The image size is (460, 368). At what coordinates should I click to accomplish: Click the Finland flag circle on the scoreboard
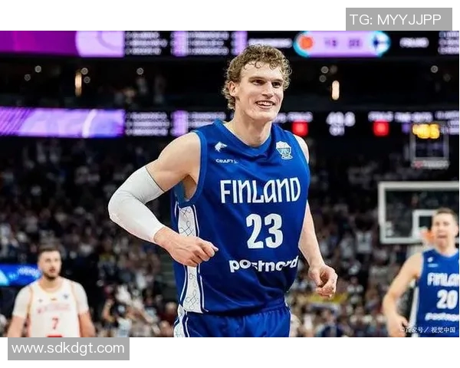pos(377,43)
